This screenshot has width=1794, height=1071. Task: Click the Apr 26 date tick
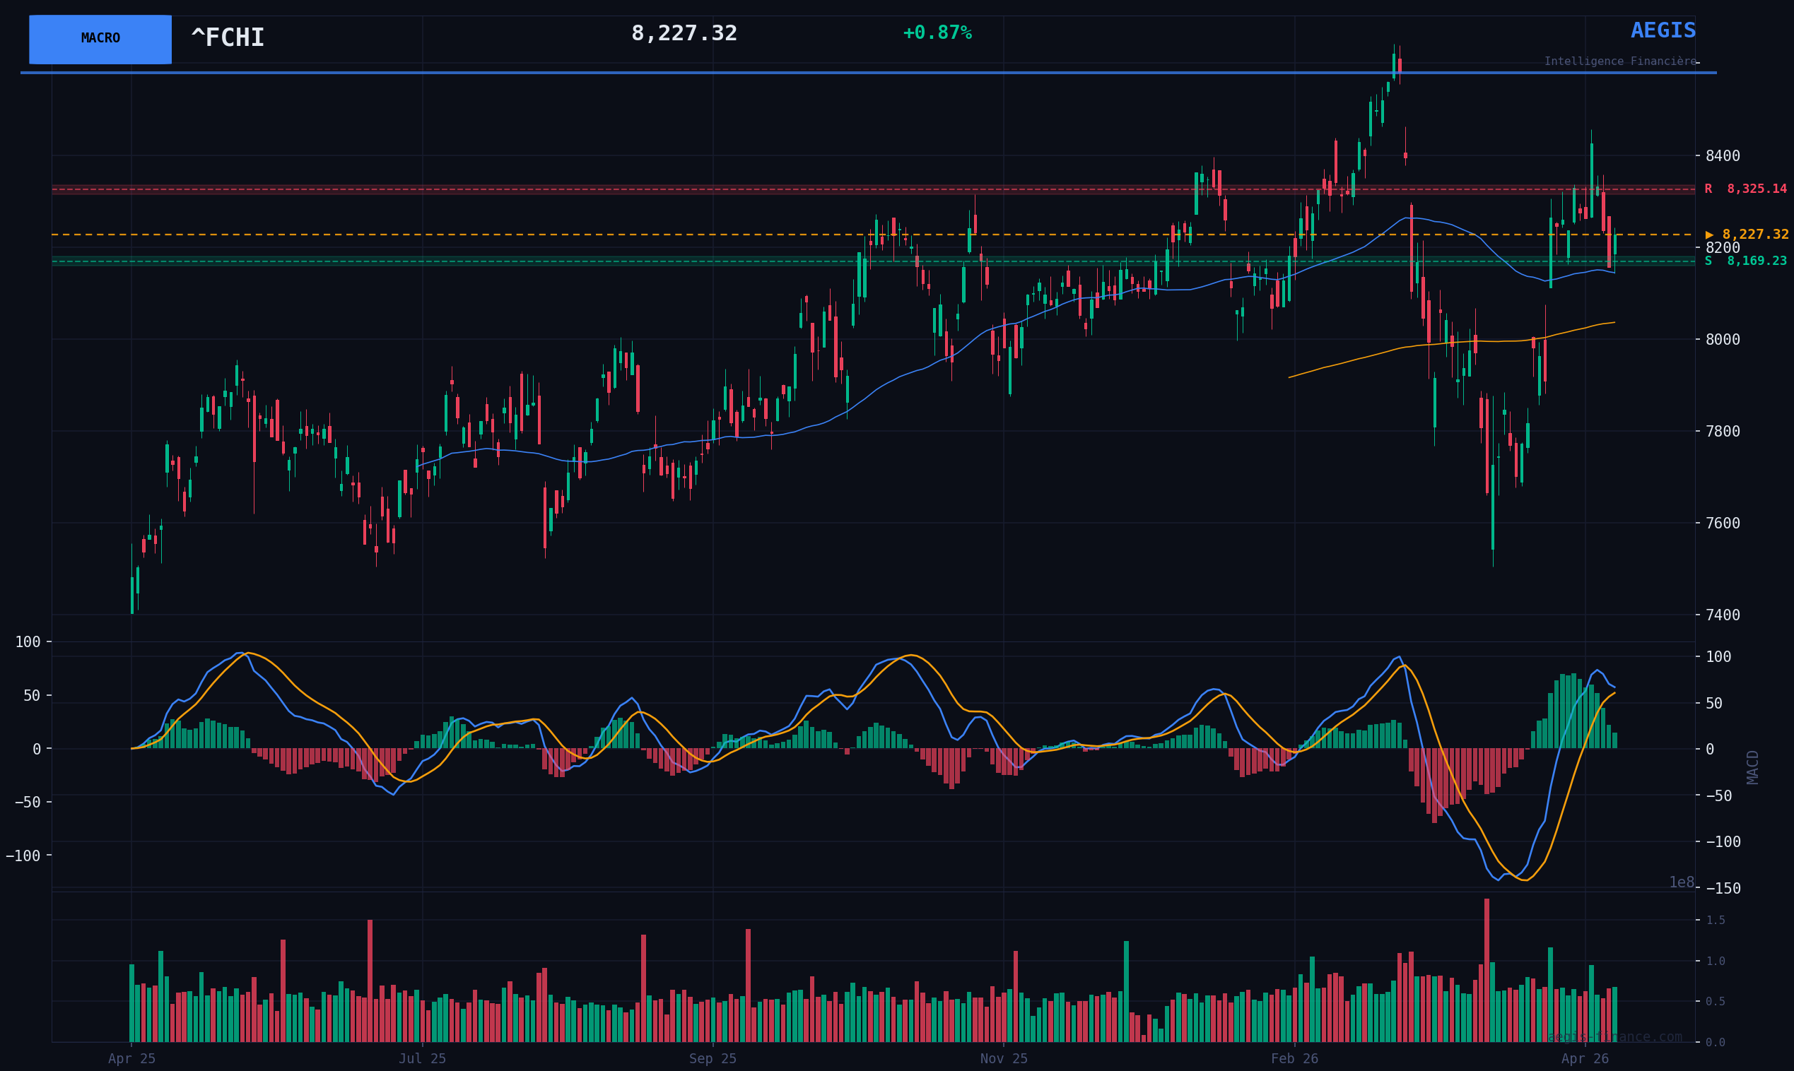pos(1585,1059)
